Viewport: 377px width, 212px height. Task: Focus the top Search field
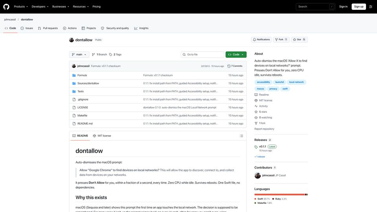point(315,7)
